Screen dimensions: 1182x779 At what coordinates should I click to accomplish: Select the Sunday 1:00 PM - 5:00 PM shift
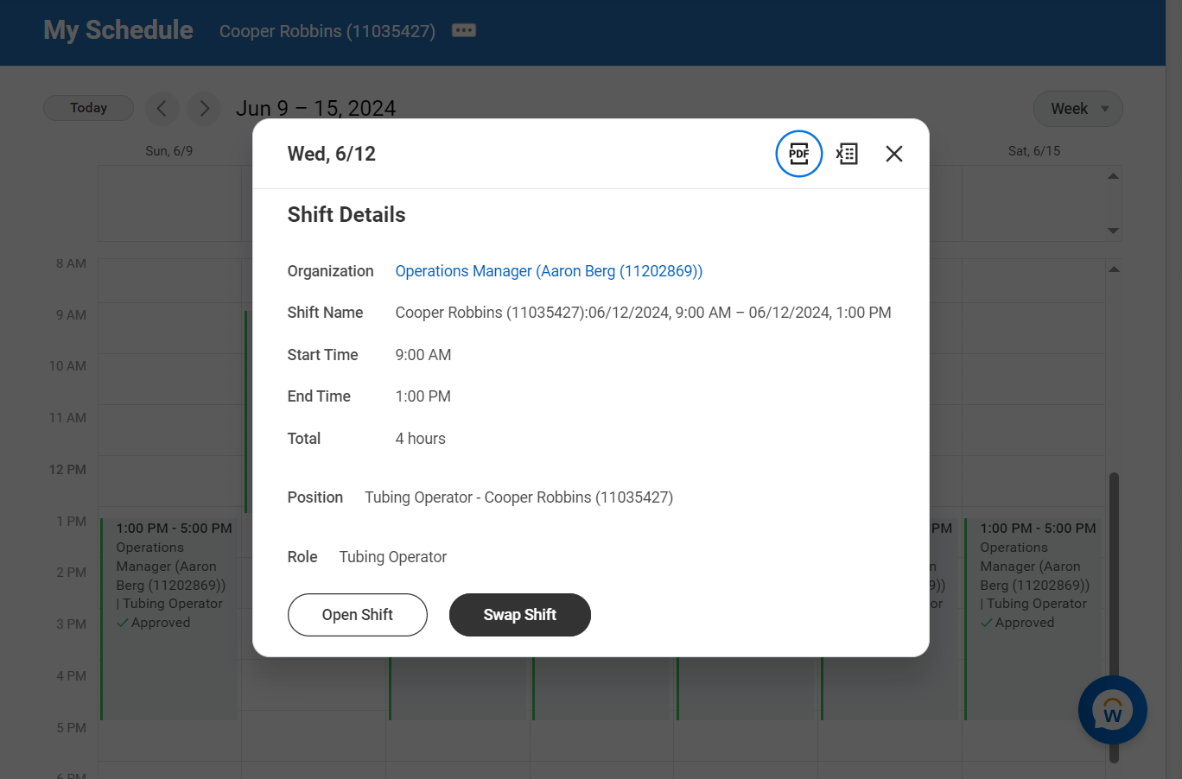(170, 619)
